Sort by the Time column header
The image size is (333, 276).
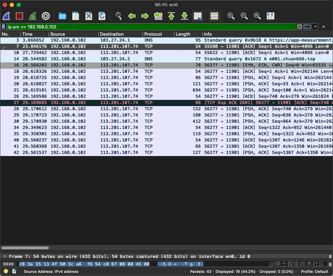35,34
